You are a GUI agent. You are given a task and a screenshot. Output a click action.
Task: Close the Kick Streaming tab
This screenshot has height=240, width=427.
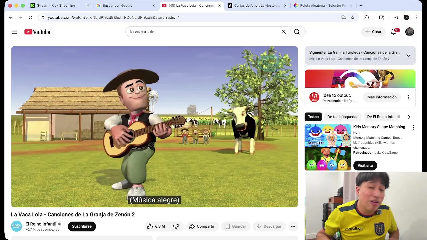(x=88, y=5)
